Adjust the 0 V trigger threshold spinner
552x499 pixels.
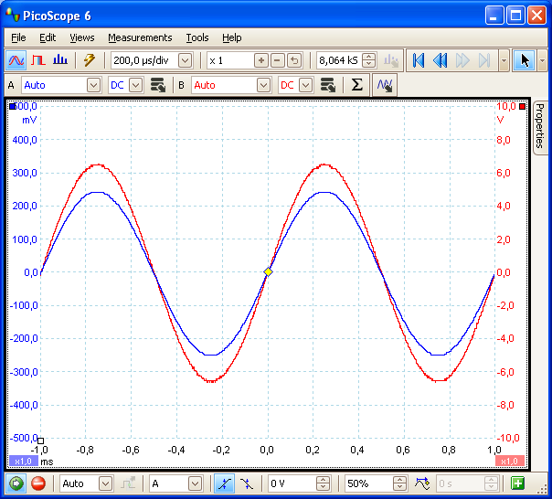coord(324,483)
